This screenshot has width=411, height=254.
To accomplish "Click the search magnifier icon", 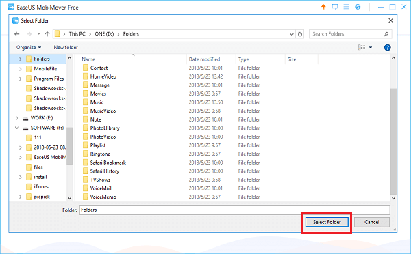I will tap(386, 34).
